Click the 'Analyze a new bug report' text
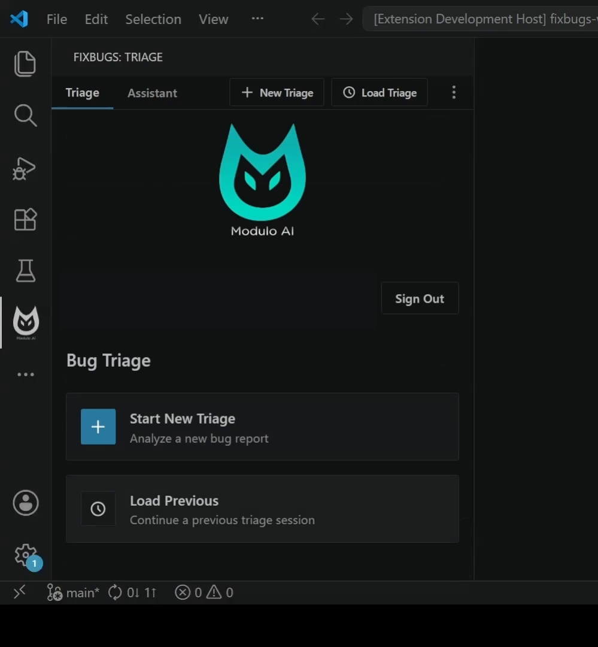The image size is (598, 647). (199, 438)
